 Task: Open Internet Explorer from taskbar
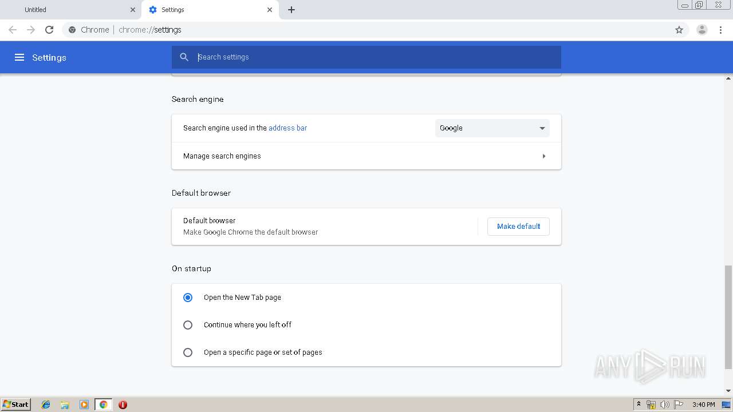pyautogui.click(x=46, y=405)
